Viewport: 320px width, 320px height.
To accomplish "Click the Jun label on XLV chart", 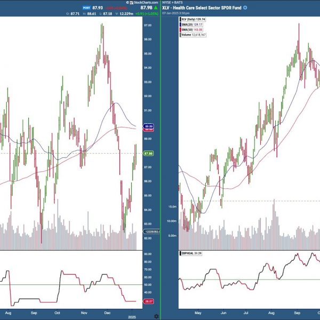I will (x=223, y=313).
